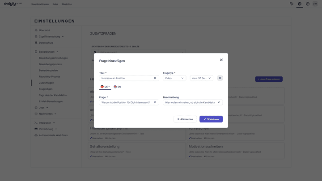The height and width of the screenshot is (181, 322).
Task: Clear the Beschreibung field with X icon
Action: [x=218, y=102]
